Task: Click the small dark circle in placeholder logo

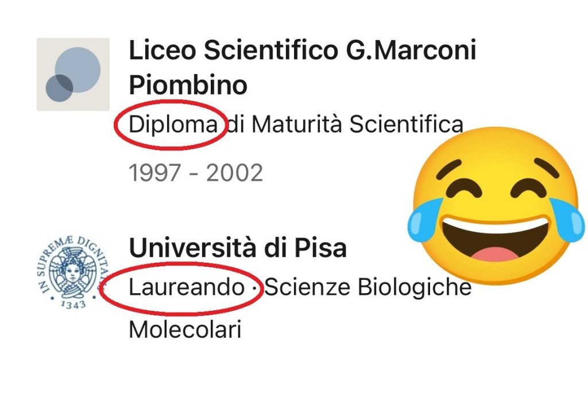Action: coord(59,88)
